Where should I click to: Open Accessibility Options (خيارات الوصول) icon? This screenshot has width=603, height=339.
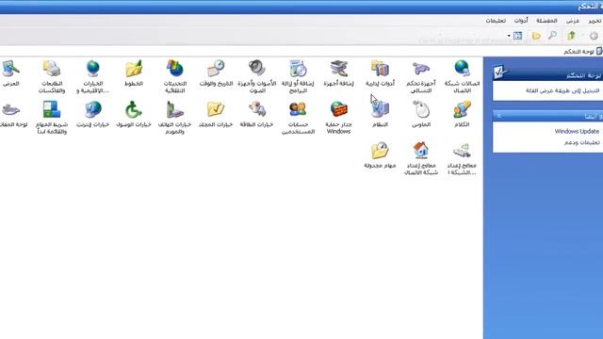click(134, 109)
